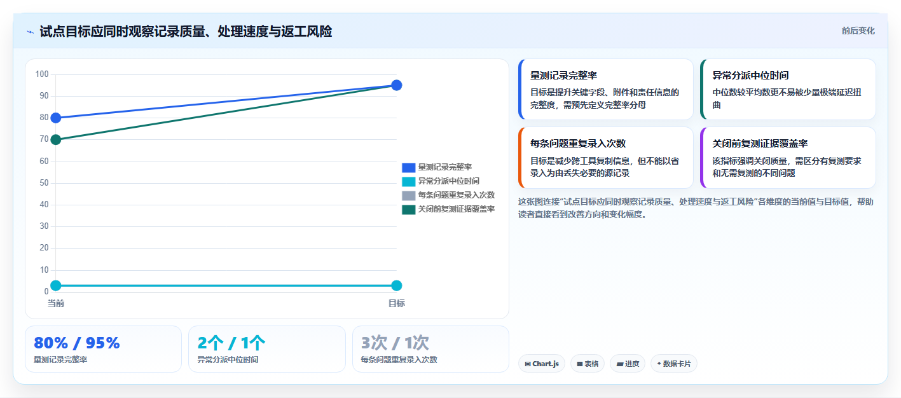Click the green data point at 70
Screen dimensions: 901x398
56,139
